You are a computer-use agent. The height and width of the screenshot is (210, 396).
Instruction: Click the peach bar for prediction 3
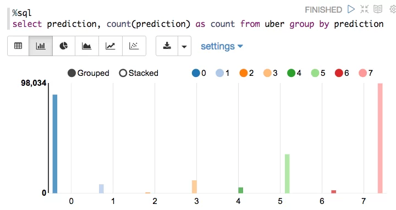(194, 187)
